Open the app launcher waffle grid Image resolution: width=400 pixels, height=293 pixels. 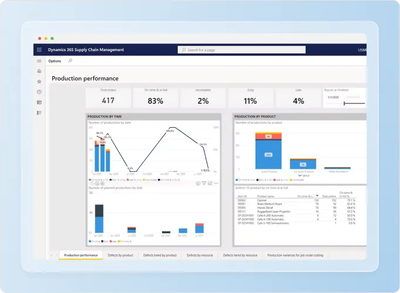[x=39, y=50]
